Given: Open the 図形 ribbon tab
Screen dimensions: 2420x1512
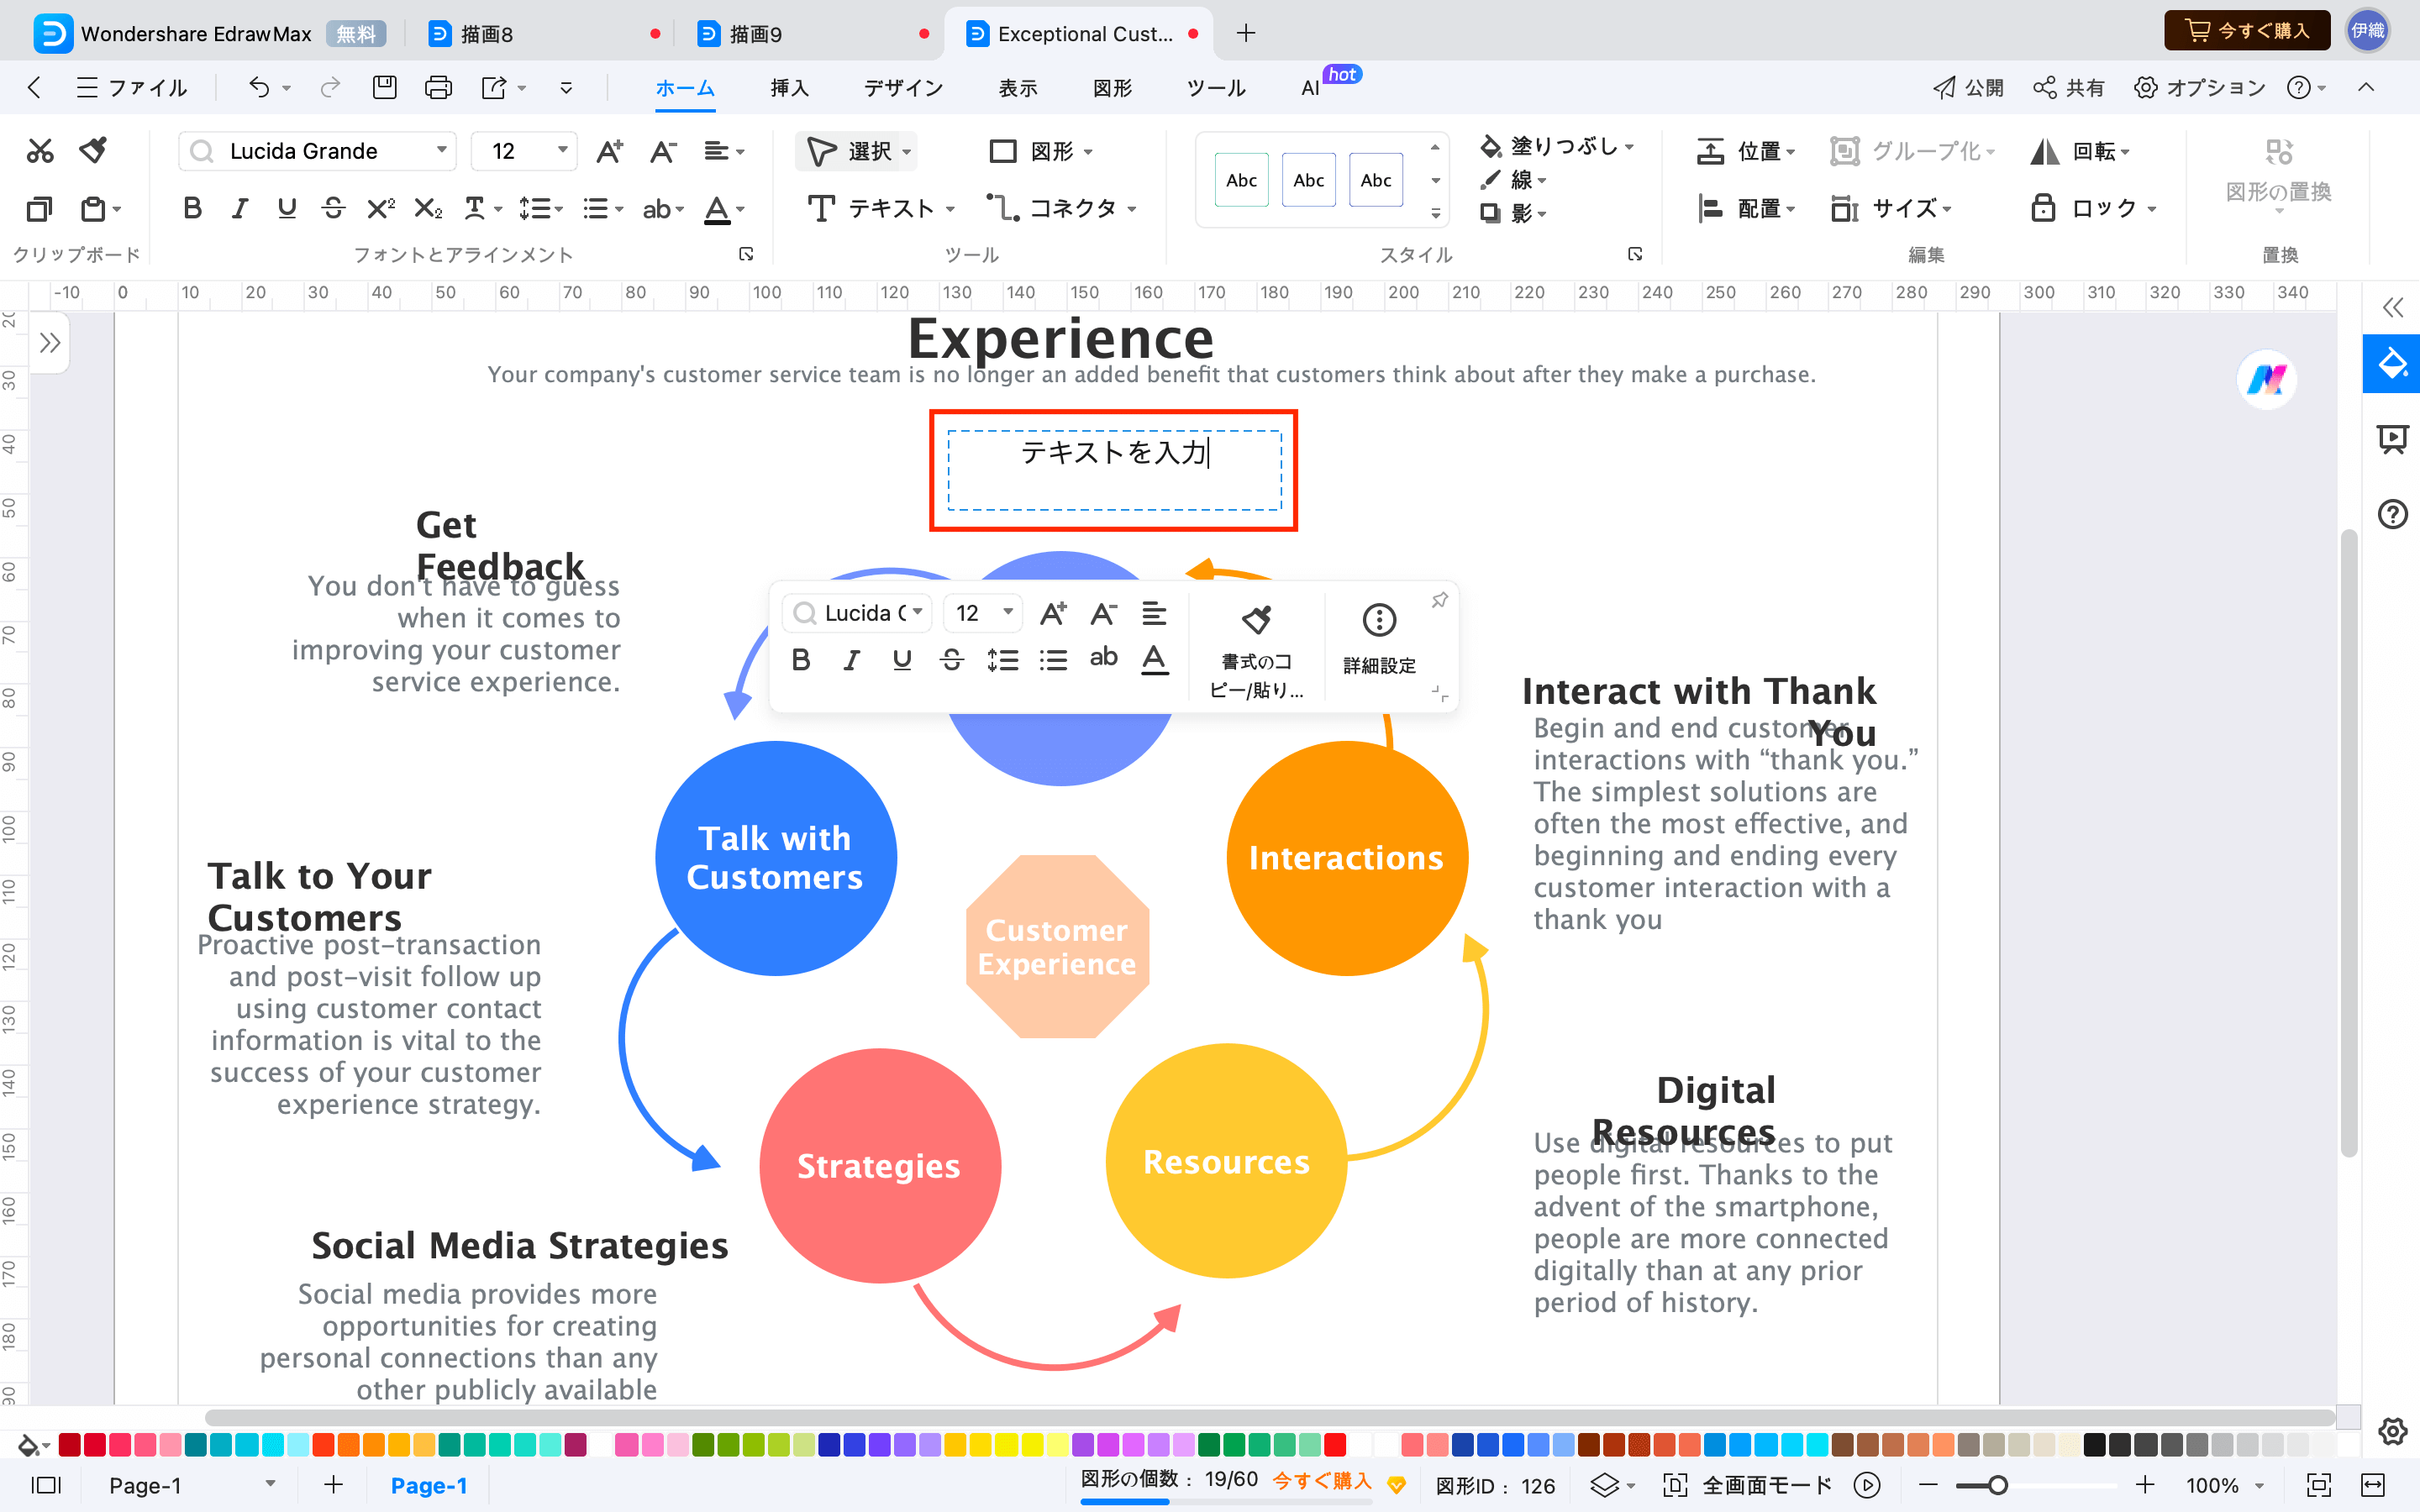Looking at the screenshot, I should pyautogui.click(x=1112, y=88).
